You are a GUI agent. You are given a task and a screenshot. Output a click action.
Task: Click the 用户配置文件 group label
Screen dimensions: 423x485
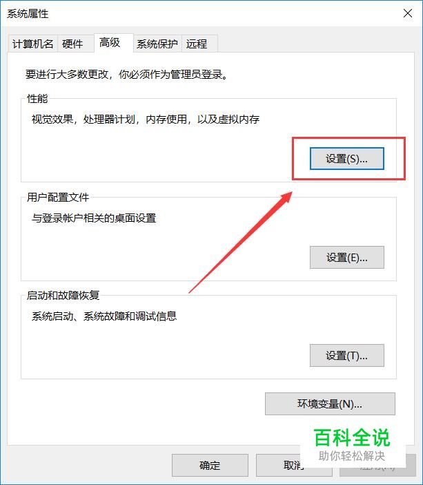[x=58, y=198]
